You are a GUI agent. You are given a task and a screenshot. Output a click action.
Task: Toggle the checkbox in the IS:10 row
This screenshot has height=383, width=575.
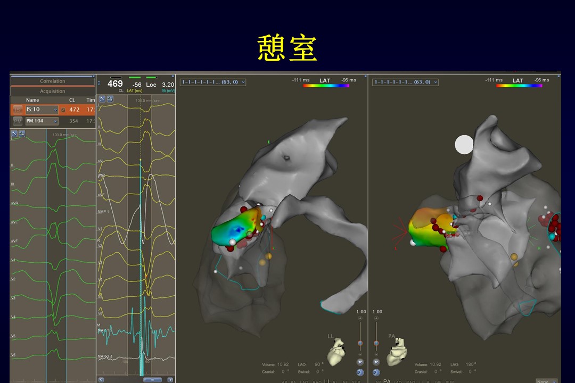(x=63, y=110)
